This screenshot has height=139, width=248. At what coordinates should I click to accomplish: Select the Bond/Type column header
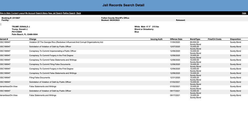[195, 39]
